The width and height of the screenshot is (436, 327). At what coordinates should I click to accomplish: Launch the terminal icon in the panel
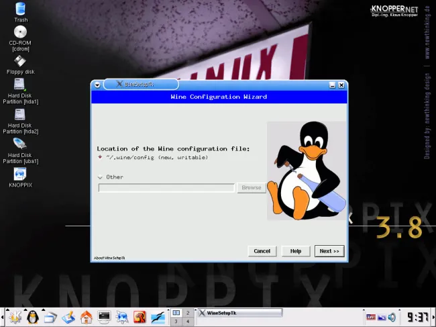[104, 317]
